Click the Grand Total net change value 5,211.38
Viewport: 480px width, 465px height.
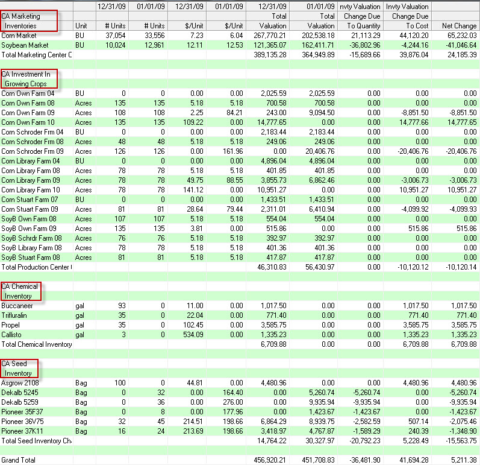pos(458,460)
